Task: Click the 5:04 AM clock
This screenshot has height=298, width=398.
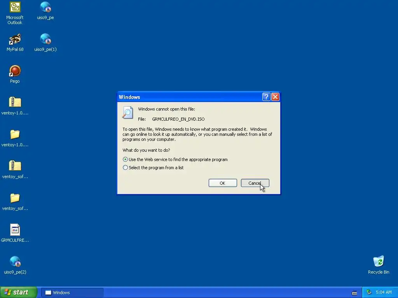Action: tap(384, 293)
